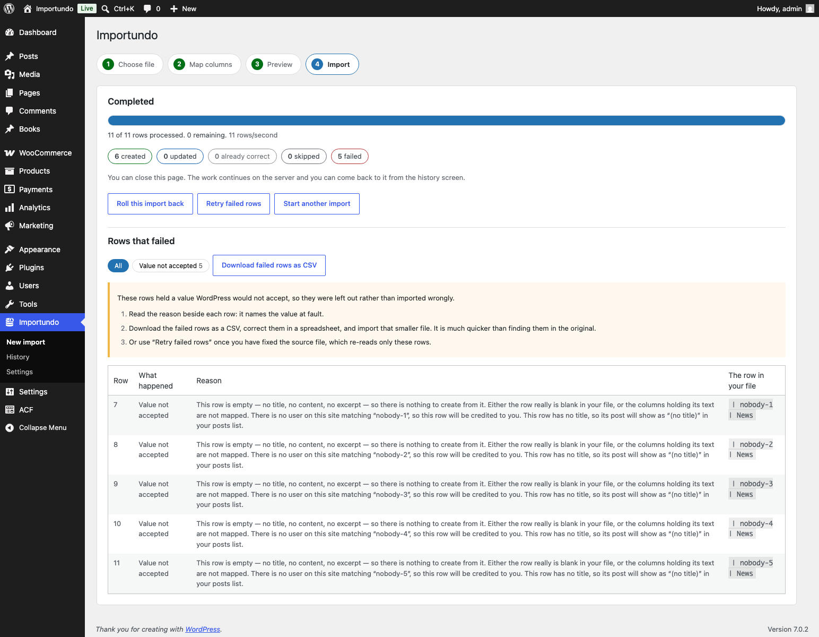Click the 0 skipped status pill
This screenshot has height=637, width=819.
[x=303, y=157]
